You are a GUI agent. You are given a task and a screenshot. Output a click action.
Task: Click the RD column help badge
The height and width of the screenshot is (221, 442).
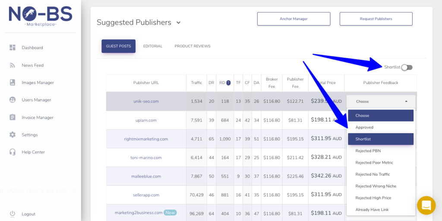click(x=228, y=83)
